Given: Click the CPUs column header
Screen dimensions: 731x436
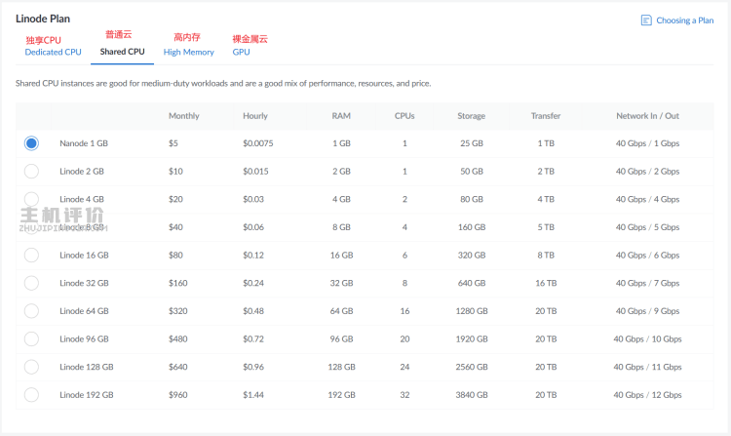Looking at the screenshot, I should coord(404,116).
